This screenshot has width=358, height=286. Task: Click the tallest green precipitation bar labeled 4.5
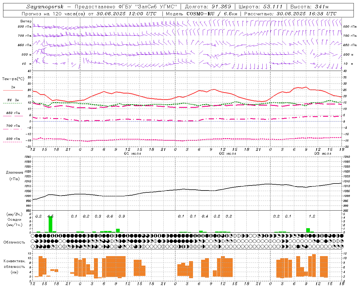coord(50,224)
